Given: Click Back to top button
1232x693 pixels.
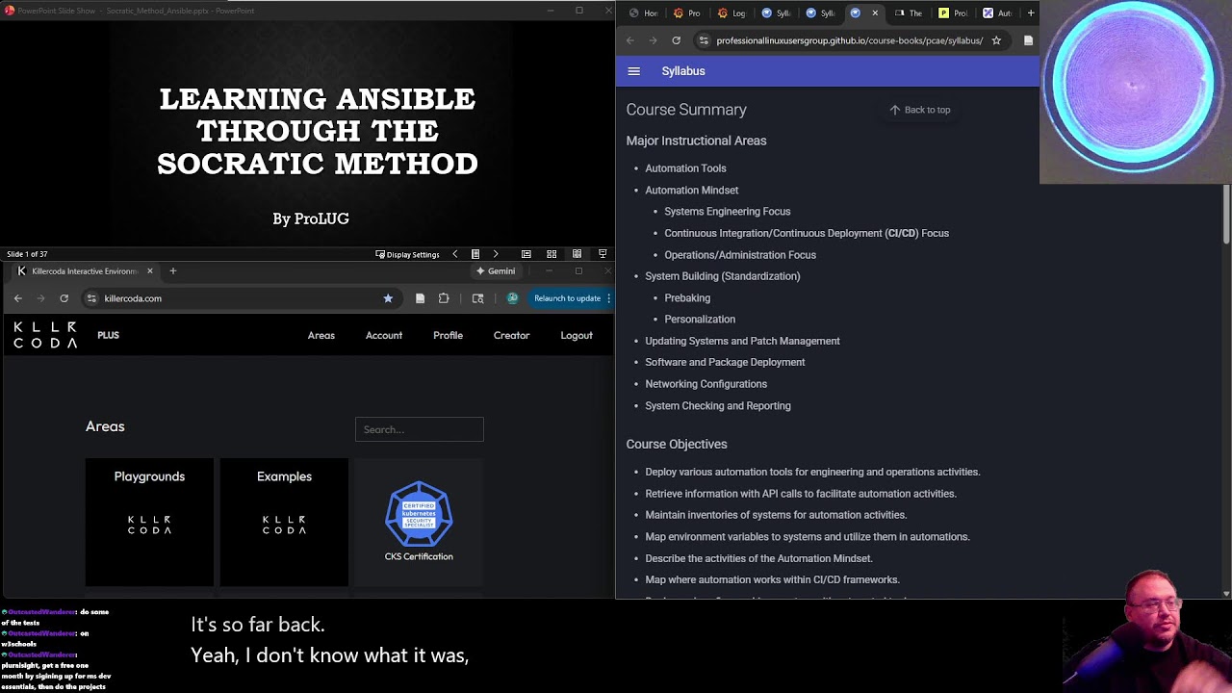Looking at the screenshot, I should coord(920,110).
